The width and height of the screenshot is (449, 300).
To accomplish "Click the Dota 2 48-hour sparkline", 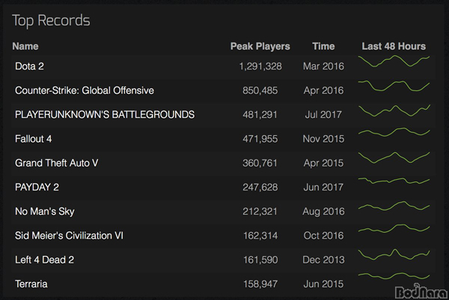I will pyautogui.click(x=394, y=61).
